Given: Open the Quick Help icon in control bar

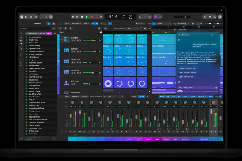Looking at the screenshot, I should [x=31, y=17].
